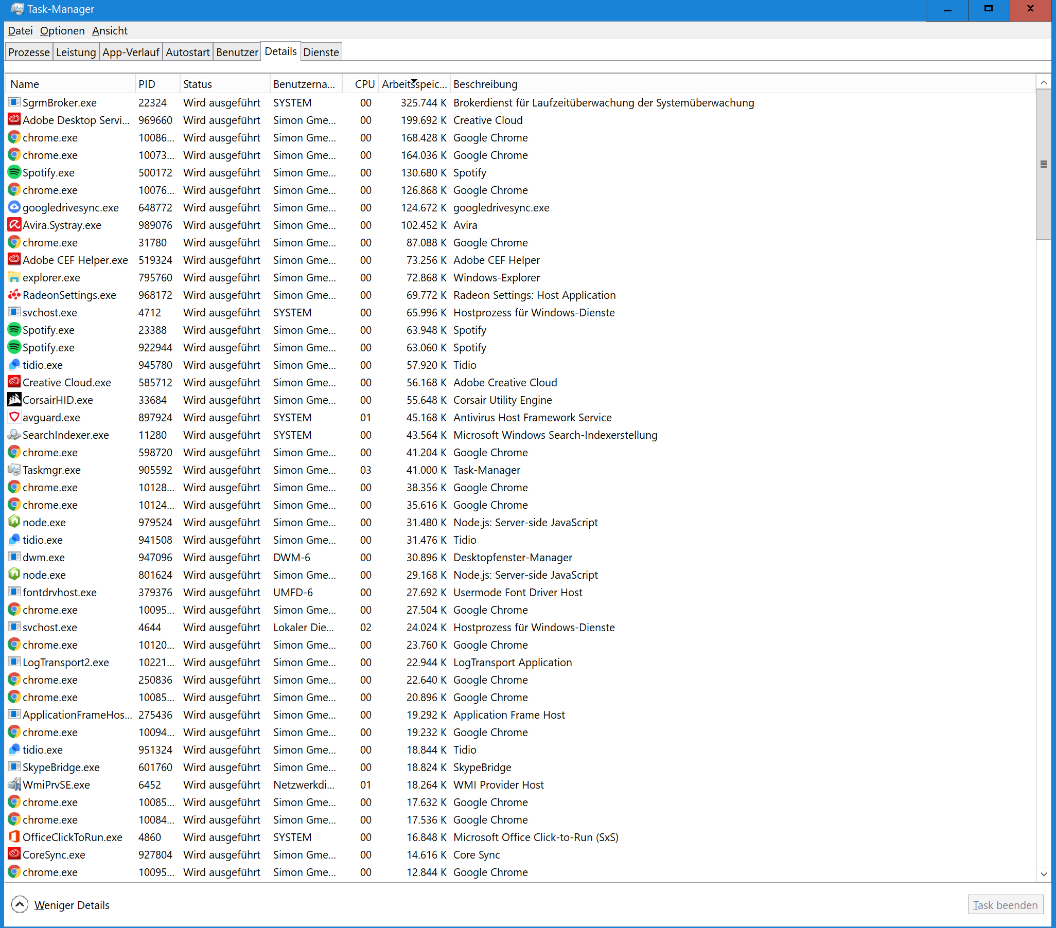The height and width of the screenshot is (928, 1056).
Task: Open the Optionen menu
Action: [x=62, y=30]
